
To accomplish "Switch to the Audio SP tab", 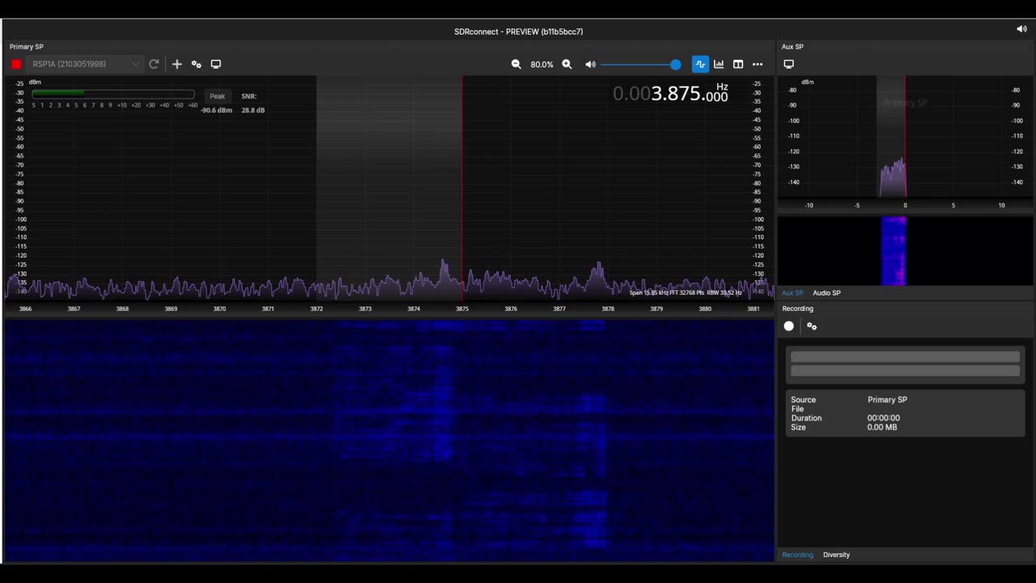I will click(x=826, y=292).
